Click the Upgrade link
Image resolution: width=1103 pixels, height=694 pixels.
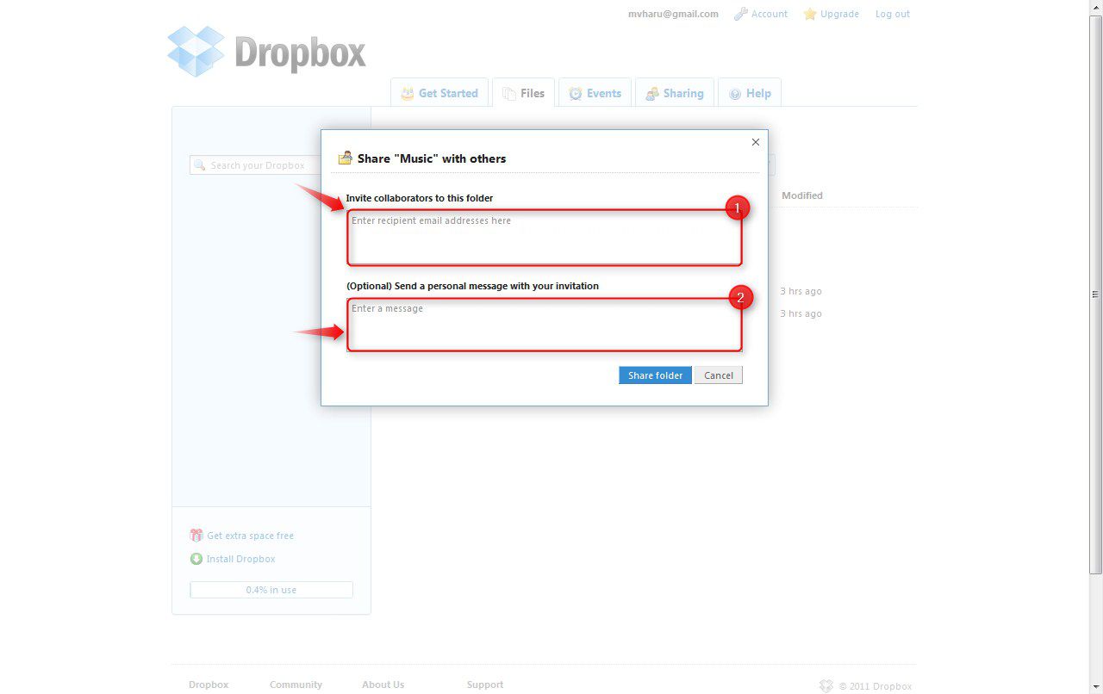click(839, 14)
